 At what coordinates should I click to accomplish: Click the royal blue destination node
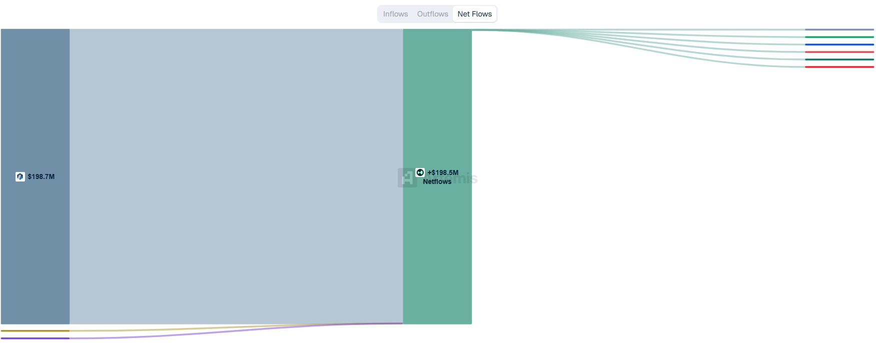pos(839,44)
